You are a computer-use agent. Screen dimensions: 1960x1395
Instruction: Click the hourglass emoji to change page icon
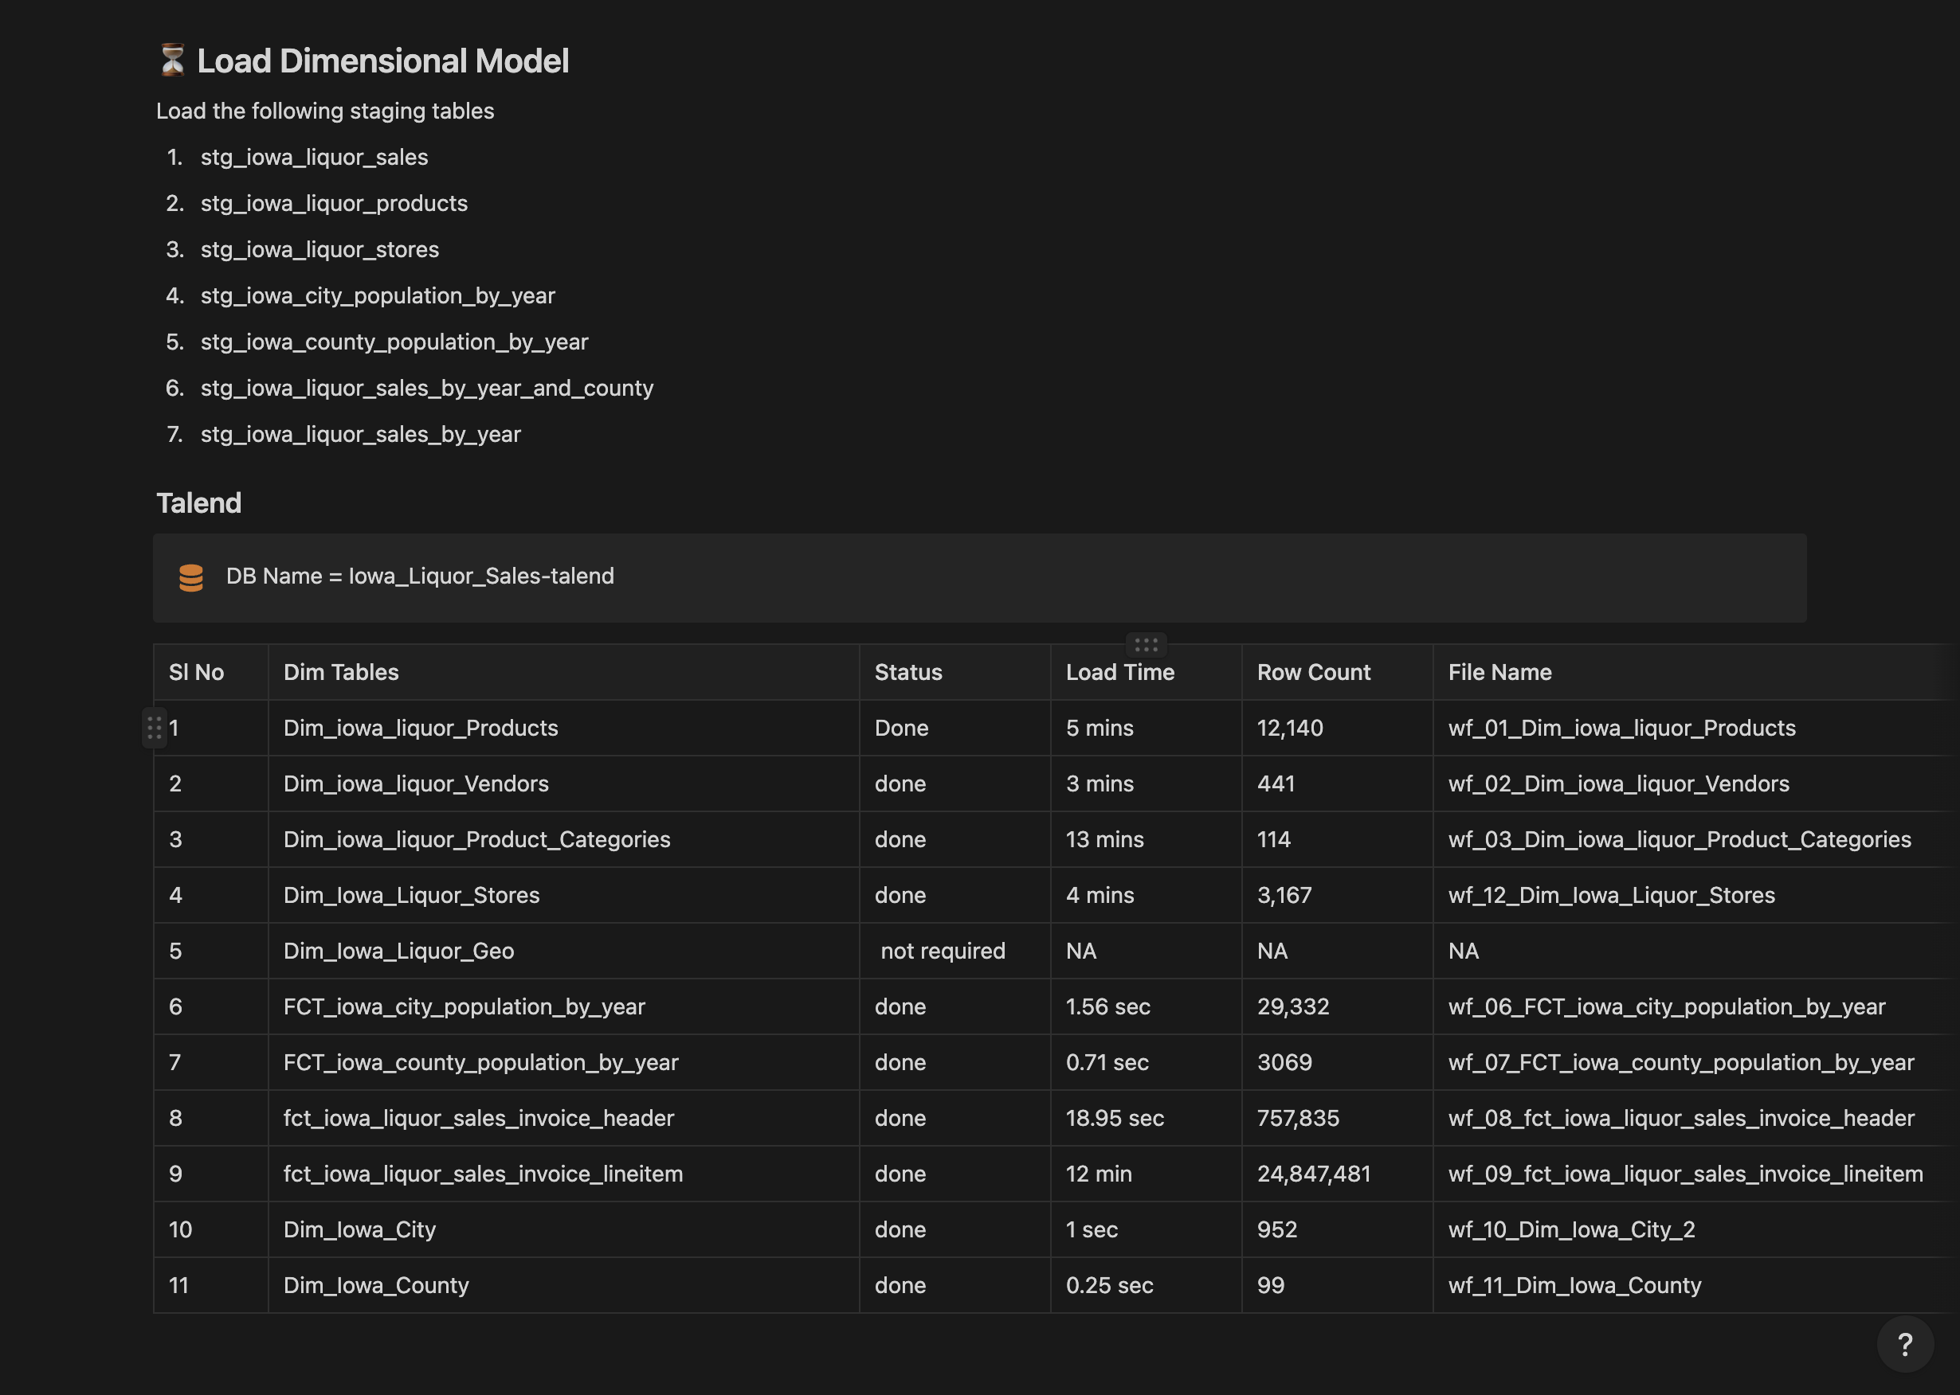(x=175, y=61)
